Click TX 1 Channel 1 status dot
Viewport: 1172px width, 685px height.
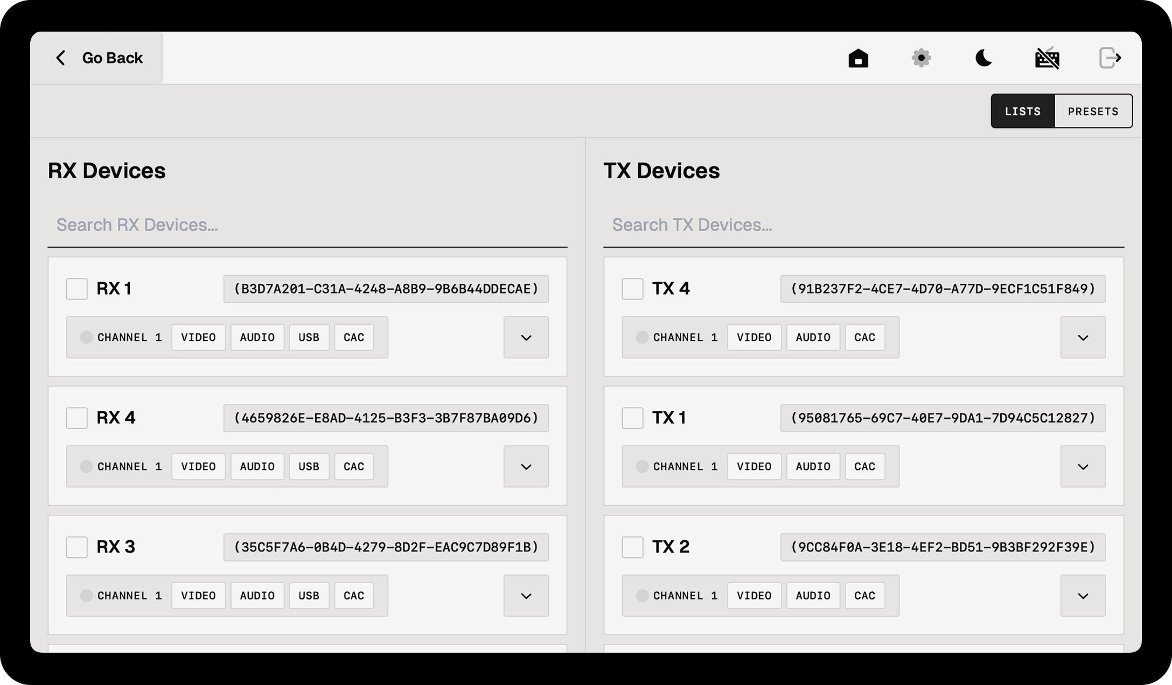click(x=642, y=466)
